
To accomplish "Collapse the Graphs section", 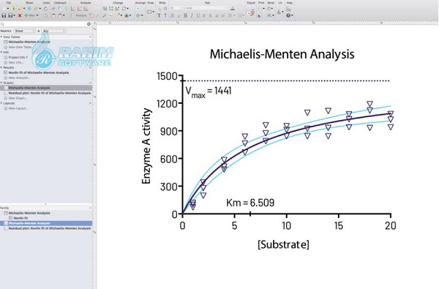I will [x=1, y=83].
